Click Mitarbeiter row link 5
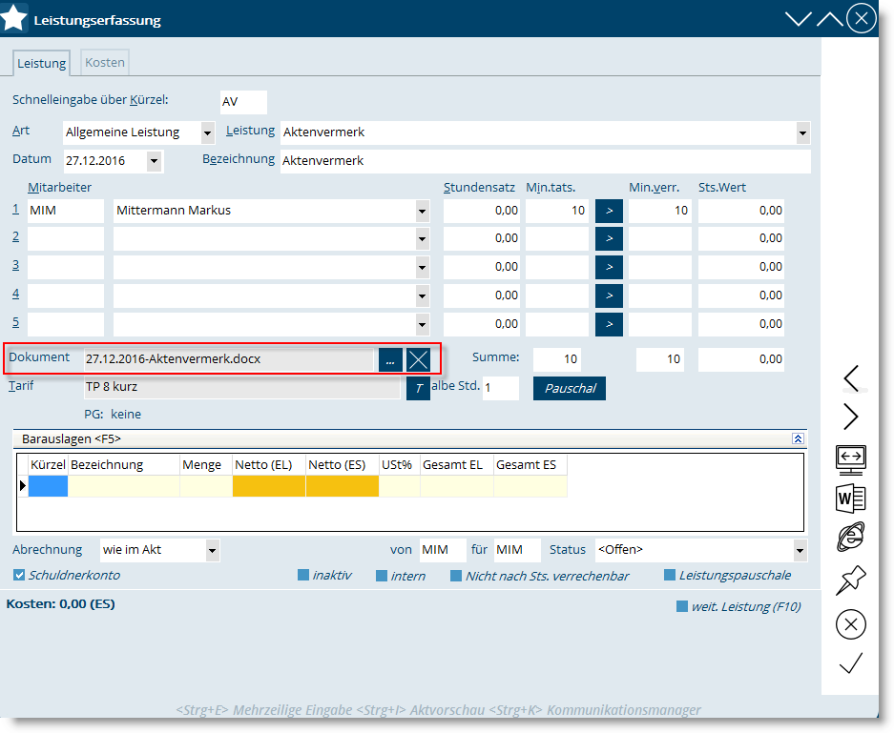Viewport: 894px width, 733px height. 15,322
